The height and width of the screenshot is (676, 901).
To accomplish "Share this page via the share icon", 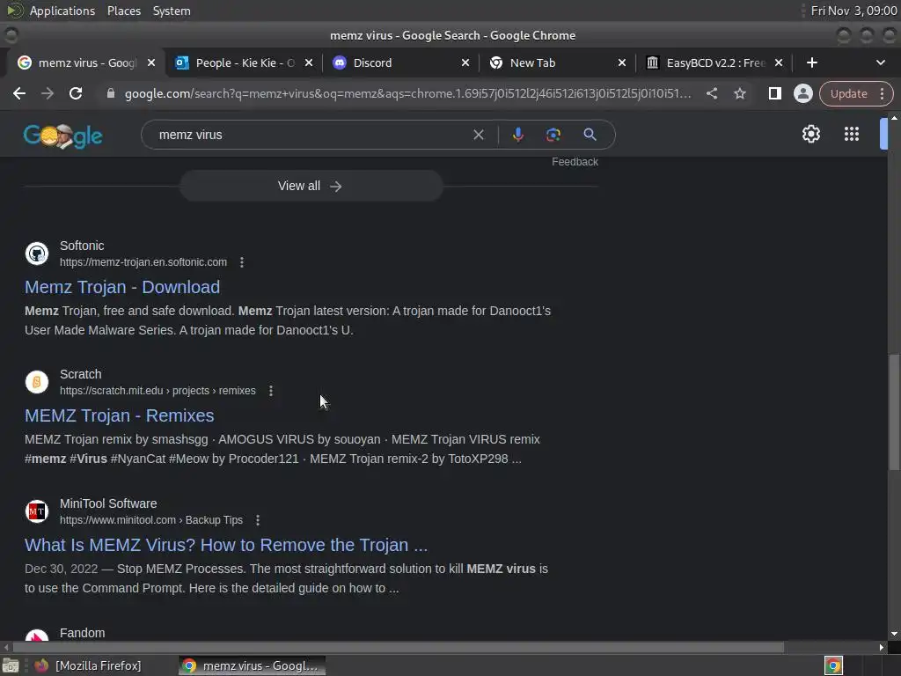I will pos(711,93).
